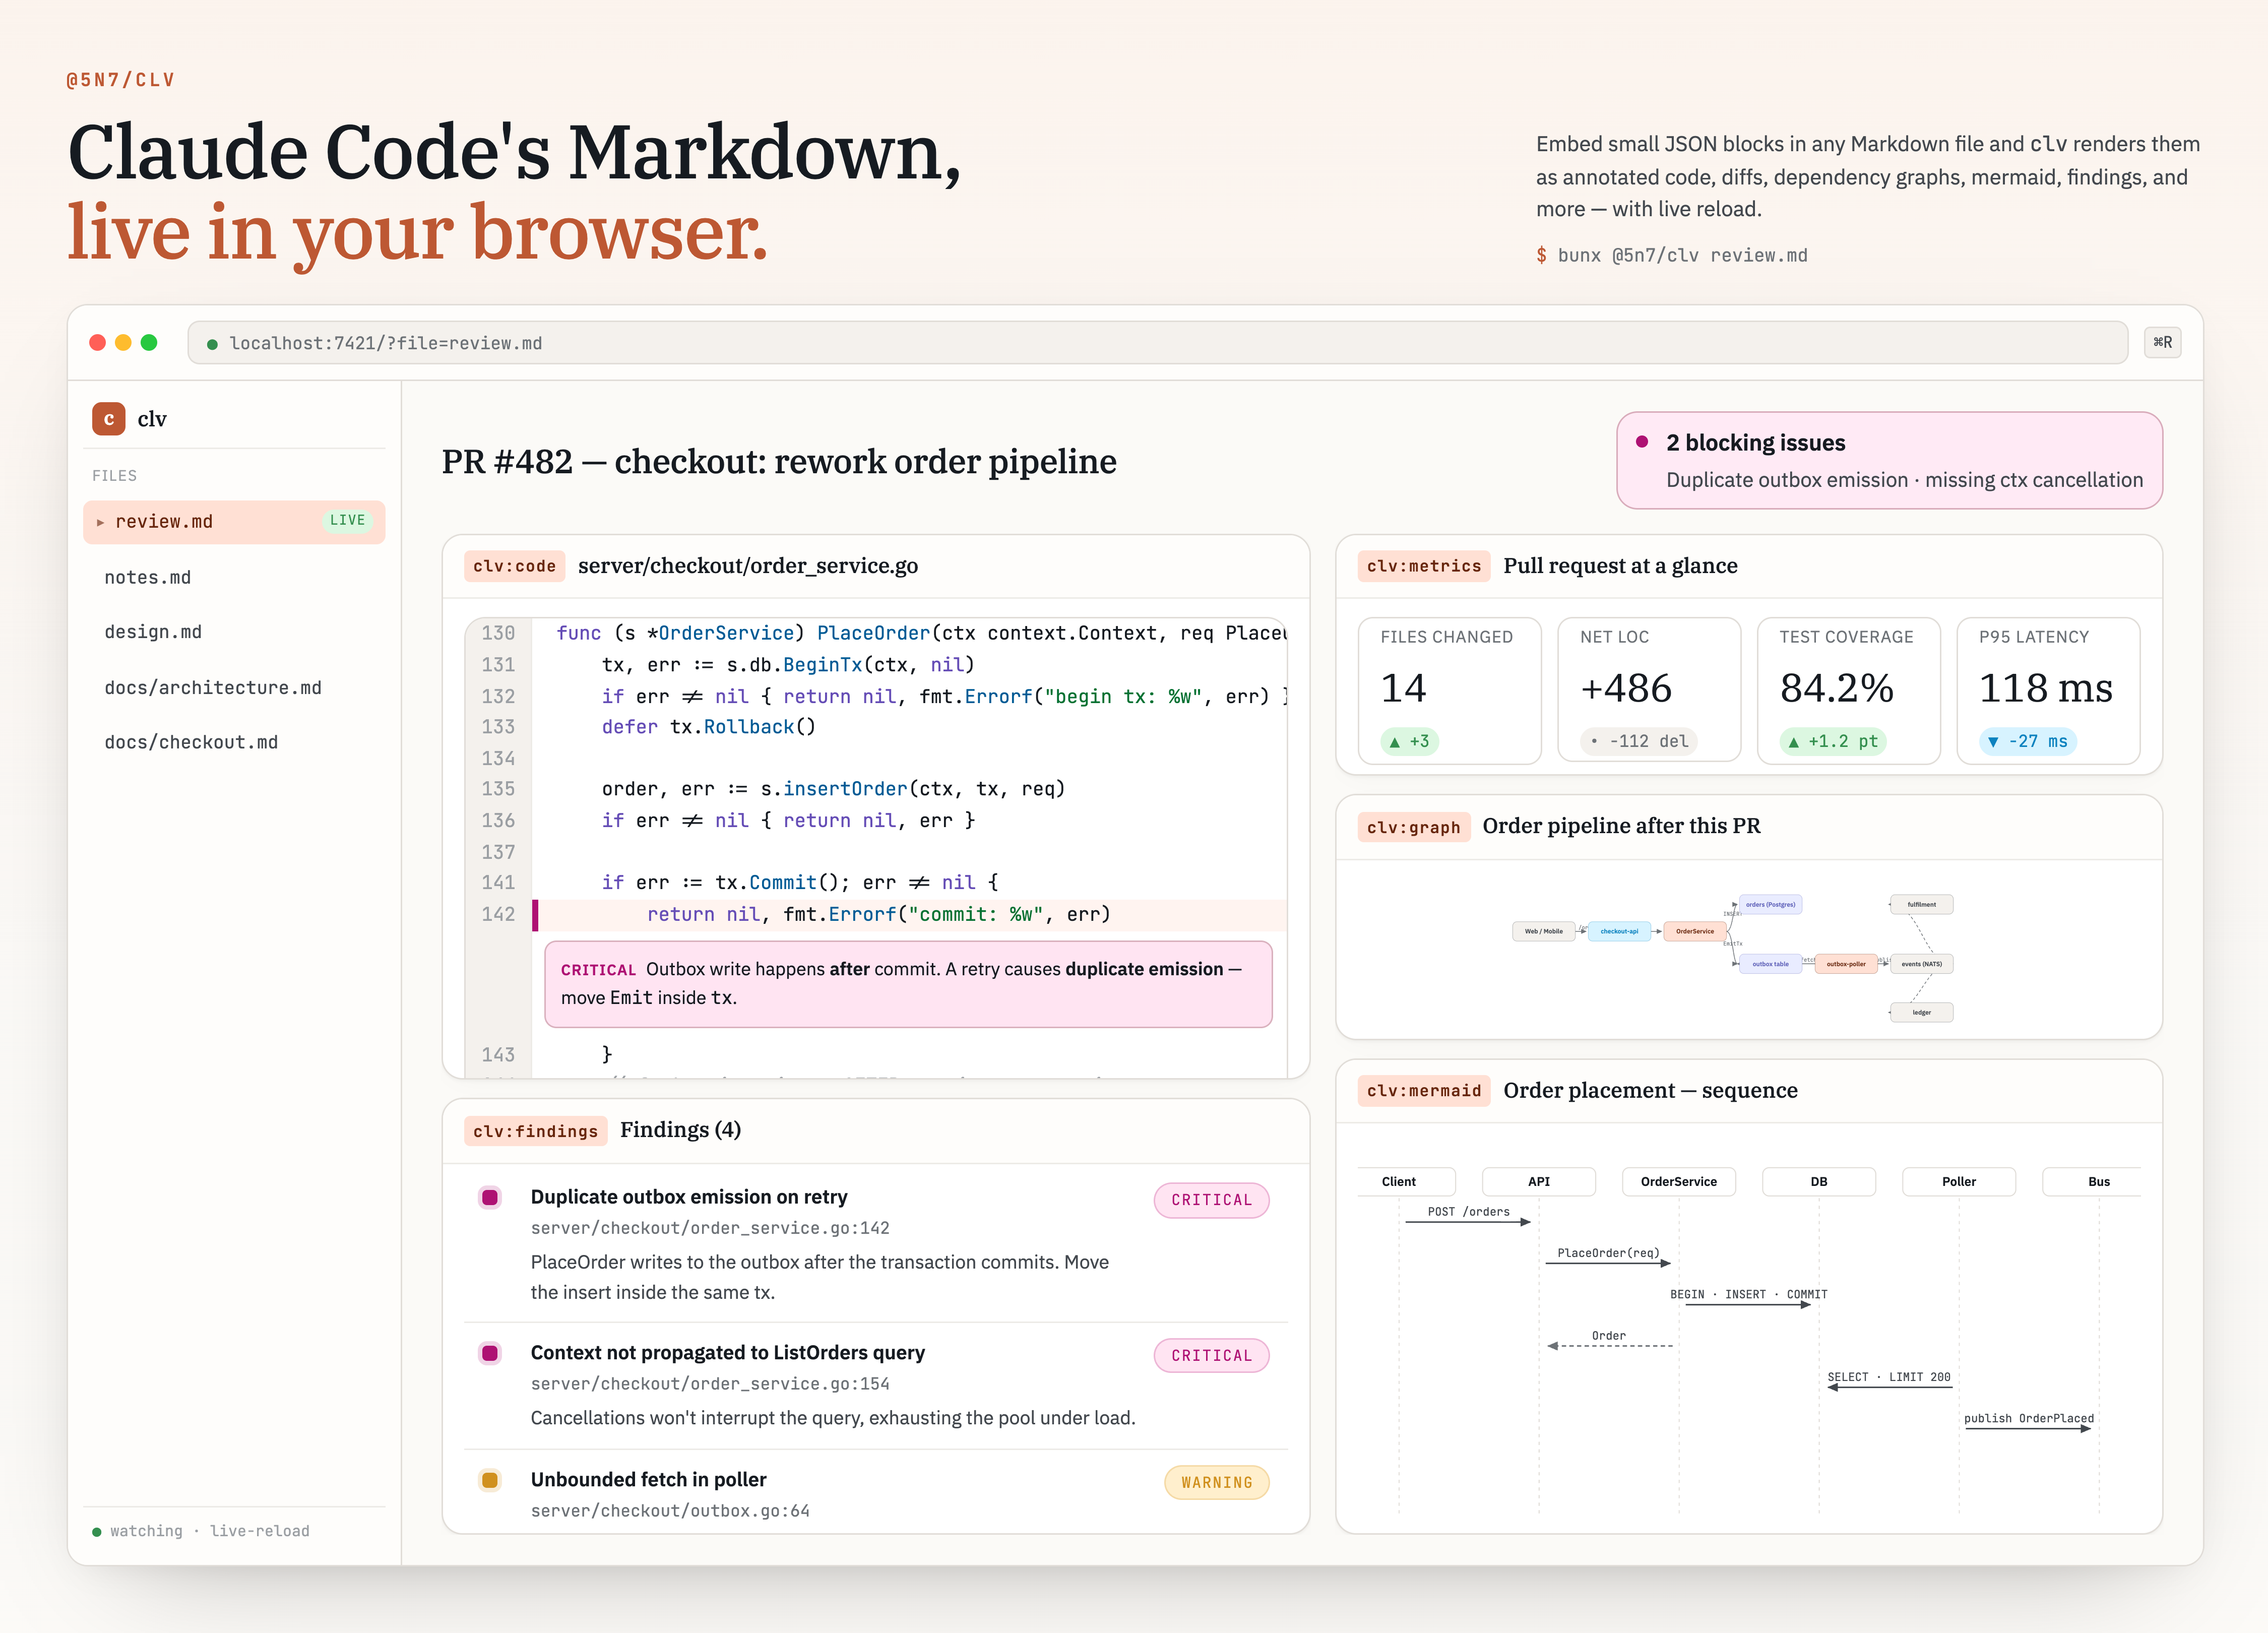
Task: Open design.md file
Action: click(153, 632)
